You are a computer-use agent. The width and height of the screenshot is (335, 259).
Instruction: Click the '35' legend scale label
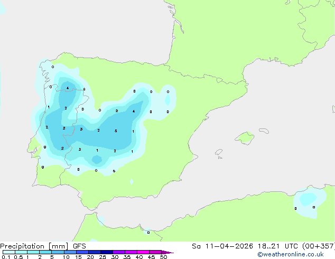[127, 257]
